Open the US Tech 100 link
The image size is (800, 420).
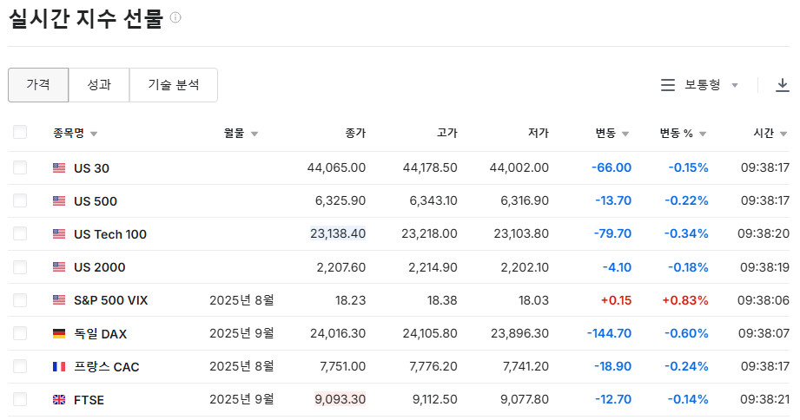110,234
